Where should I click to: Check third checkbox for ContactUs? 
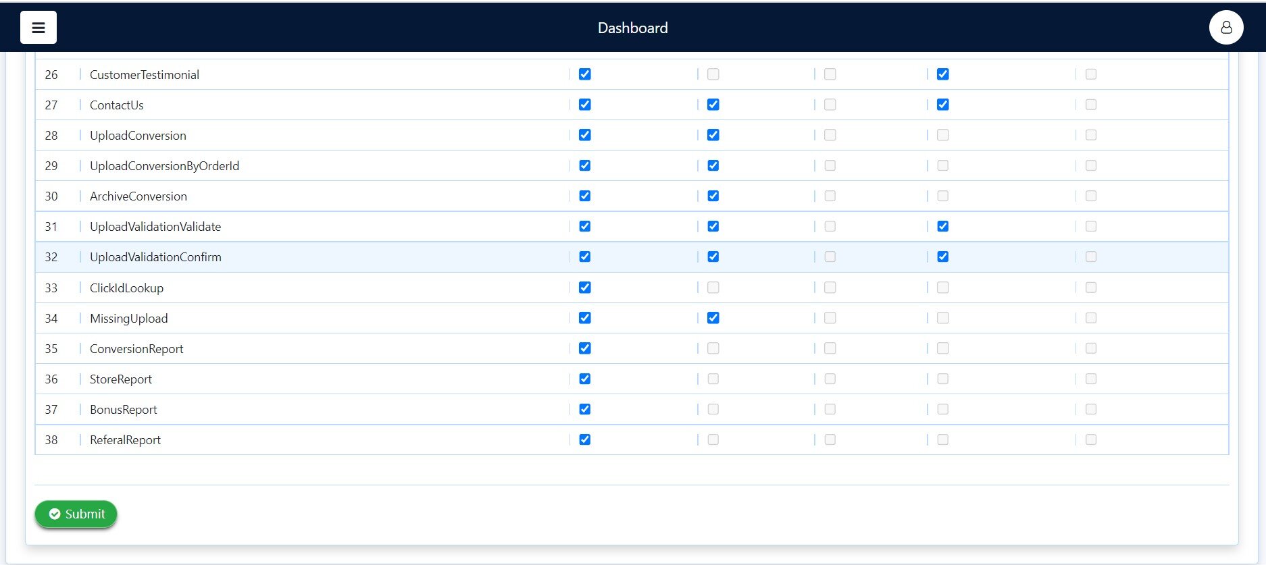830,105
